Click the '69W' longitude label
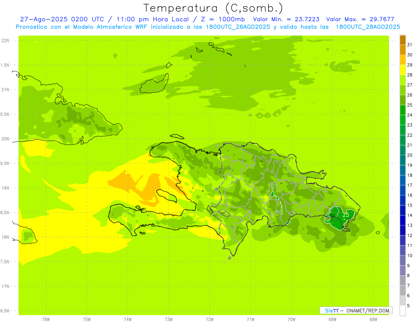Screen dimensions: 419x324 pos(332,319)
